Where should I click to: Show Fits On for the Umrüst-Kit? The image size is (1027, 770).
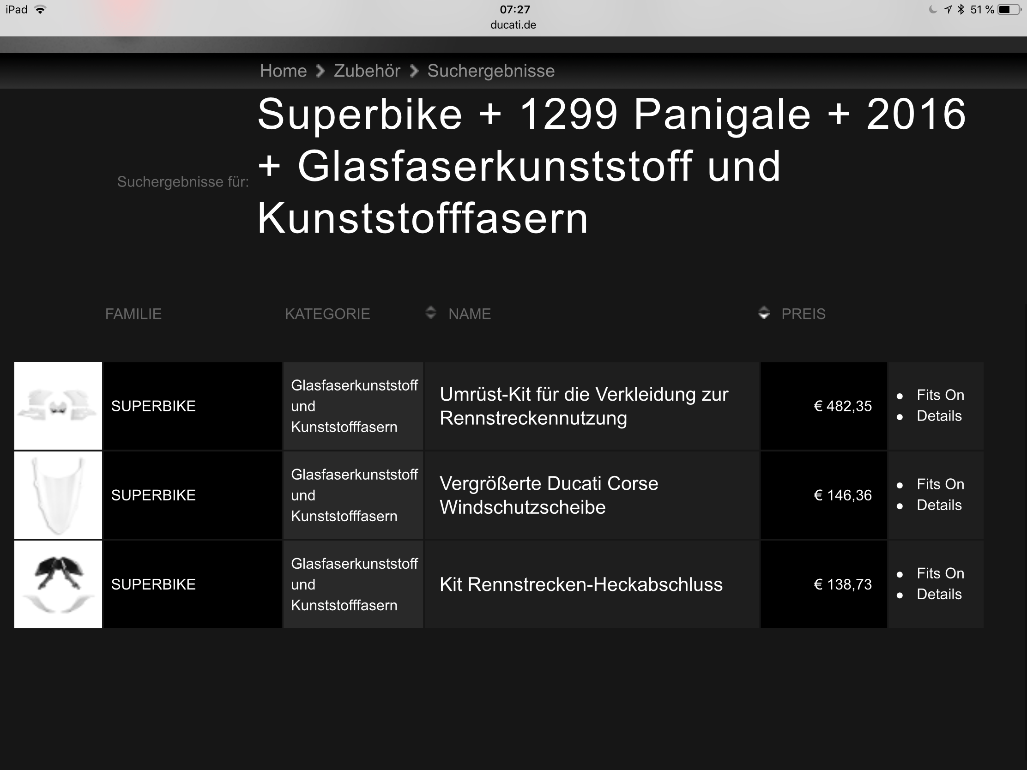tap(940, 395)
